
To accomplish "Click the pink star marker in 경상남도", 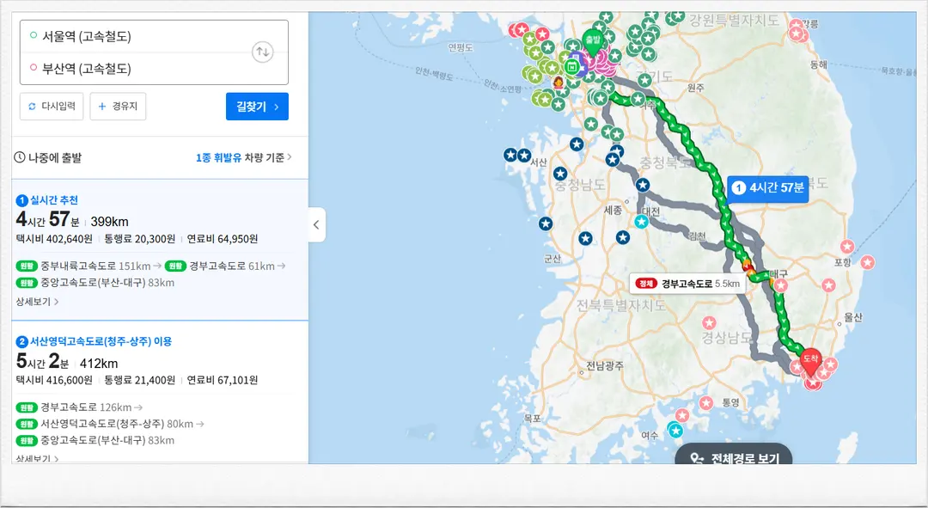I will (709, 322).
